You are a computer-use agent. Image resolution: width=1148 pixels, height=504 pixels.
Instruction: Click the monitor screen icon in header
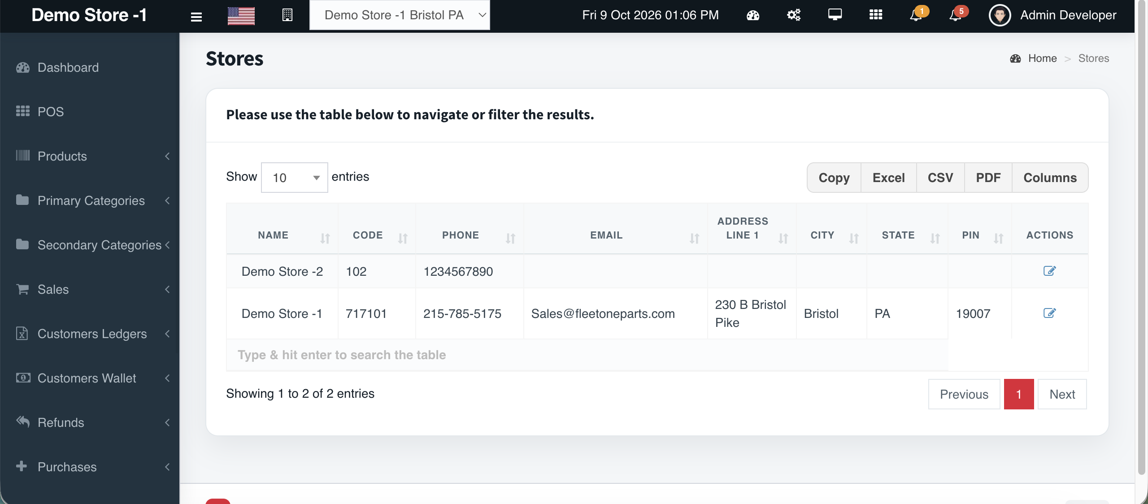(x=835, y=15)
